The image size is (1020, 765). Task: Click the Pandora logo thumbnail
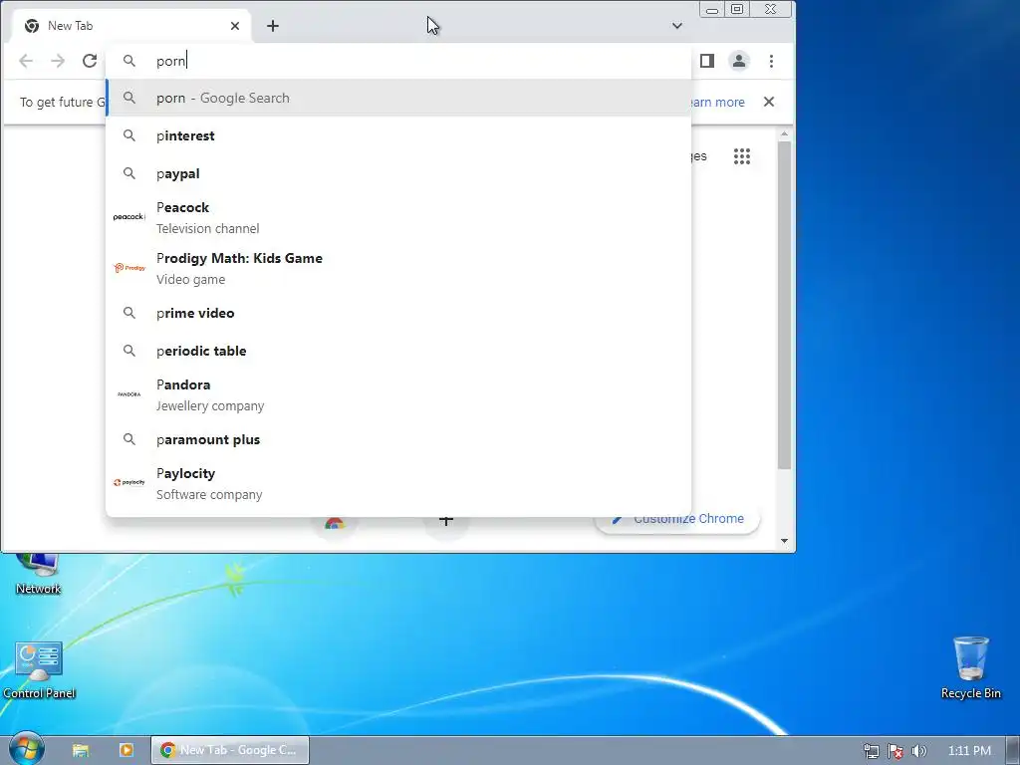tap(128, 394)
